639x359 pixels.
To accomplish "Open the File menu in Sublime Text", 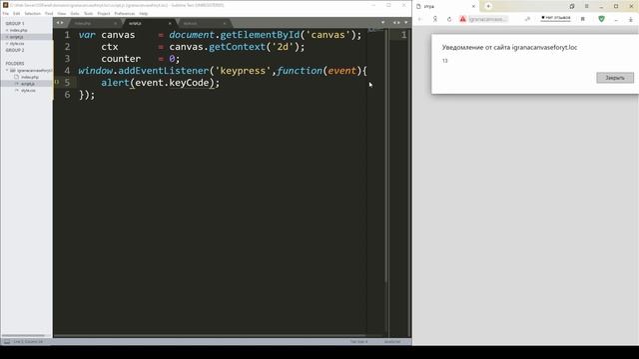I will point(6,13).
